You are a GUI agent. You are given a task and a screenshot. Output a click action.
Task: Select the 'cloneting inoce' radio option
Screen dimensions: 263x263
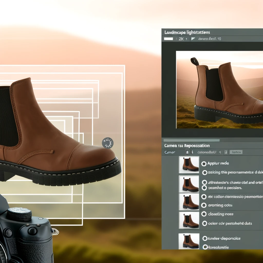coord(204,214)
